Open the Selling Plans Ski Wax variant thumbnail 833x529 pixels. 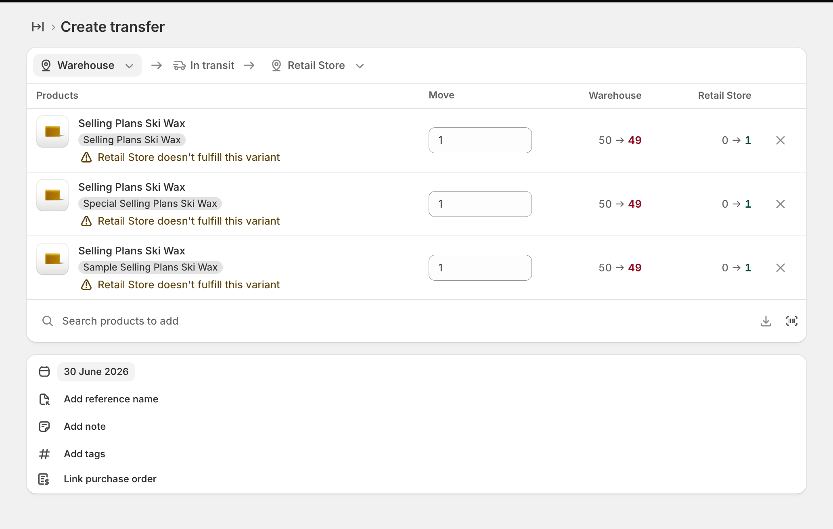(52, 131)
